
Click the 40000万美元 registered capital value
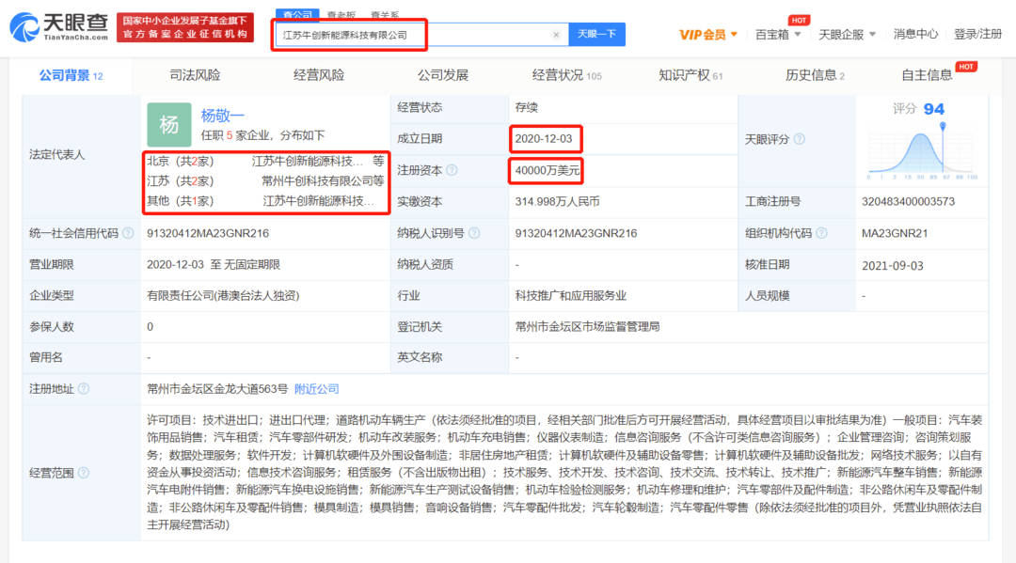(547, 170)
